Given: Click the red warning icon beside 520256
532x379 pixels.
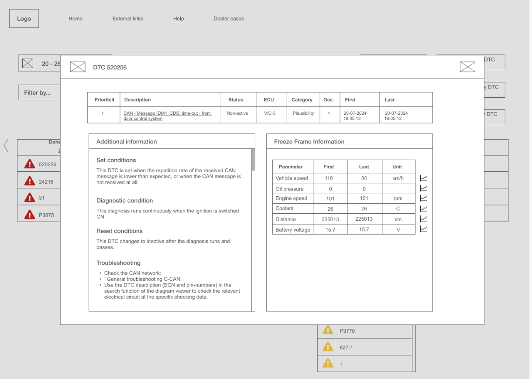Looking at the screenshot, I should coord(29,164).
